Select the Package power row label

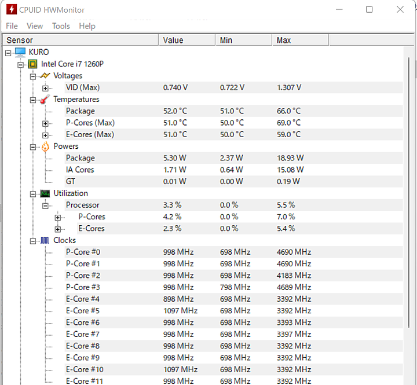[x=81, y=158]
